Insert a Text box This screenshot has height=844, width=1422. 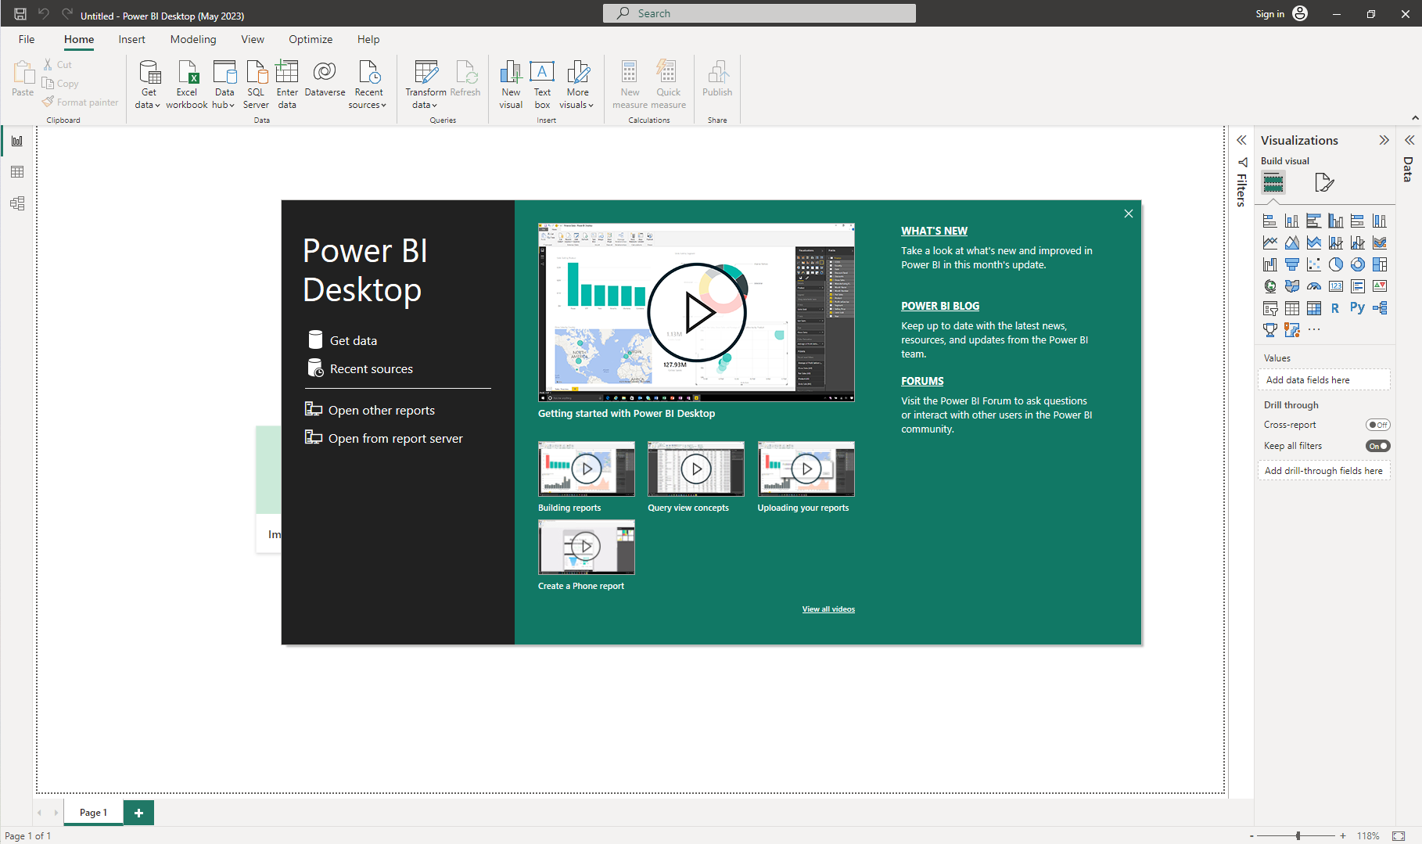[x=542, y=84]
